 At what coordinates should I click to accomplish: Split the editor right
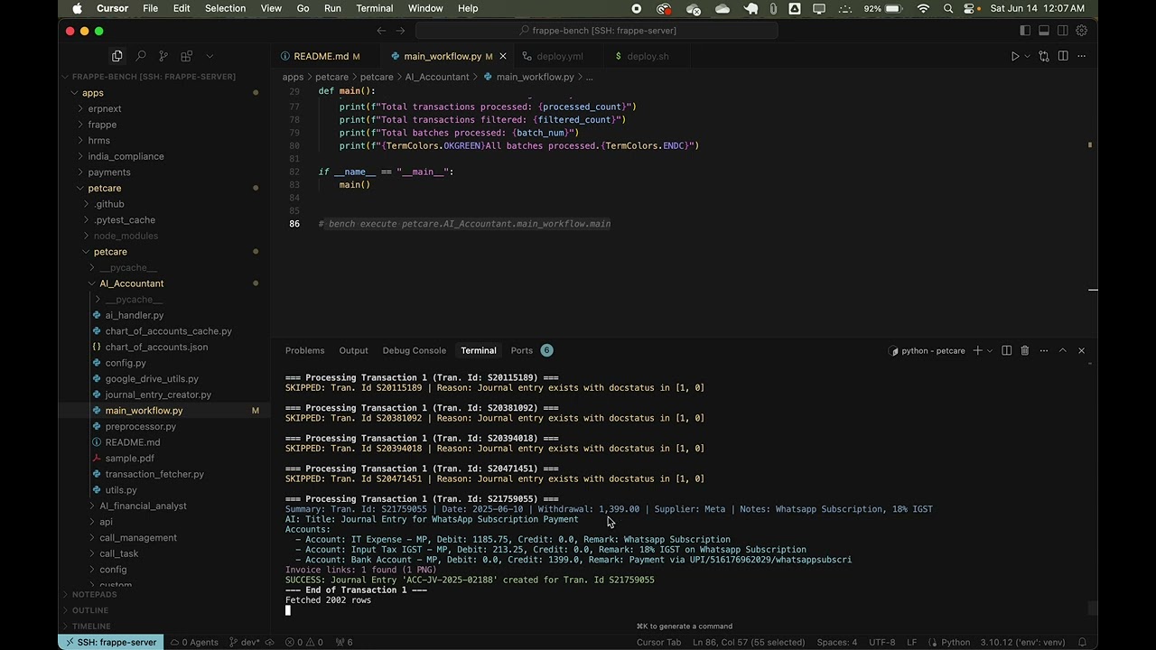(x=1063, y=56)
